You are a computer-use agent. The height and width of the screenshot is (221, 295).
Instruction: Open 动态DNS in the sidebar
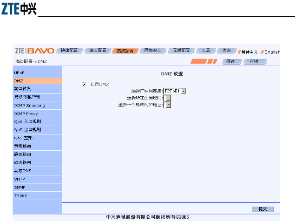(x=38, y=171)
